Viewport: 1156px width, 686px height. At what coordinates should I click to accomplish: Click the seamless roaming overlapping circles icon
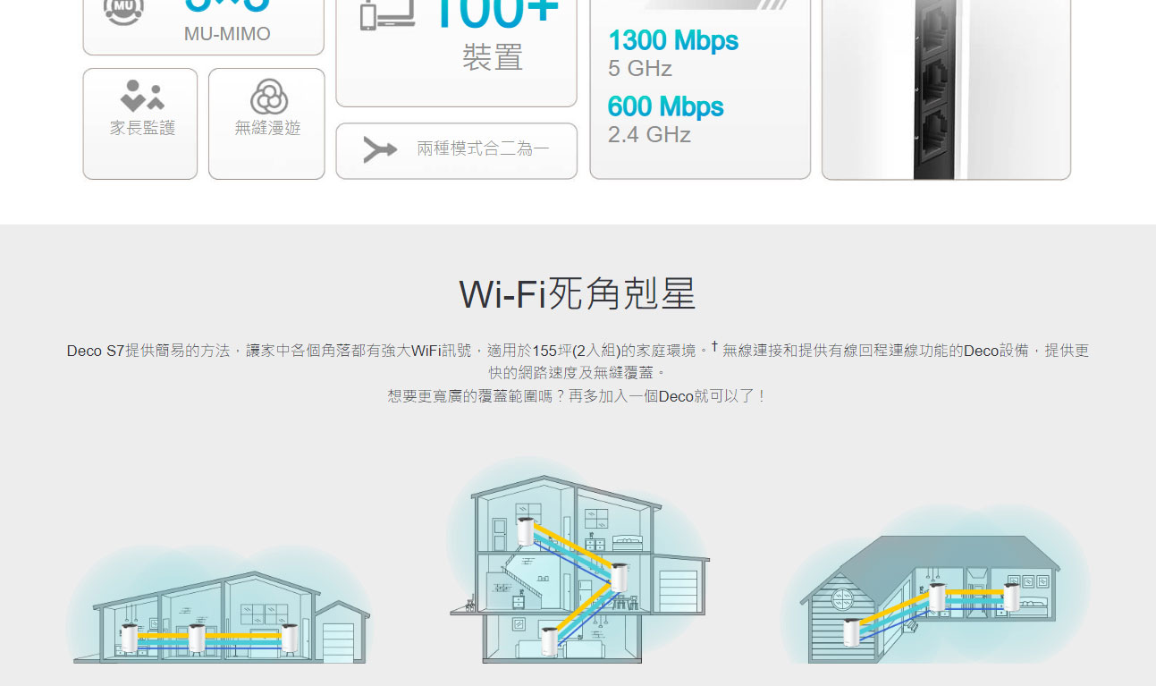click(x=268, y=97)
